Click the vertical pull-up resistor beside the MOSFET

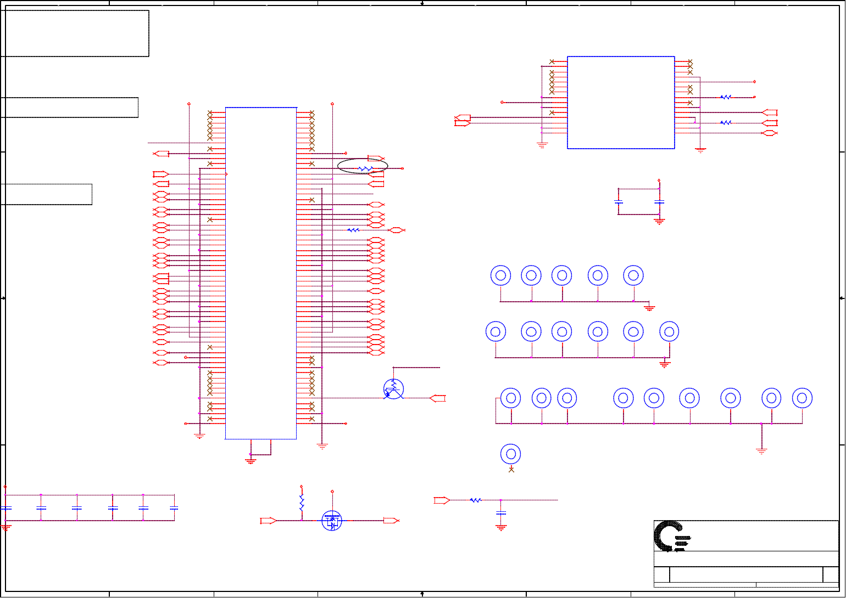pyautogui.click(x=301, y=503)
